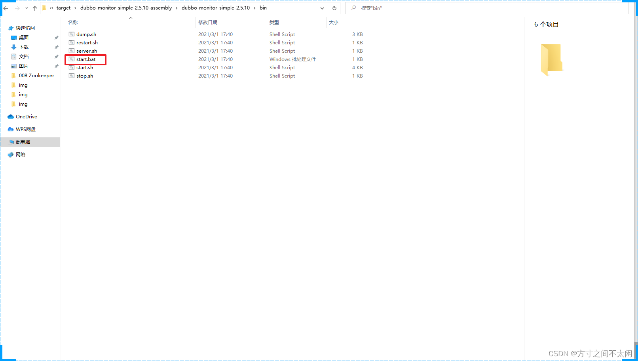
Task: Open the address bar dropdown arrow
Action: 322,8
